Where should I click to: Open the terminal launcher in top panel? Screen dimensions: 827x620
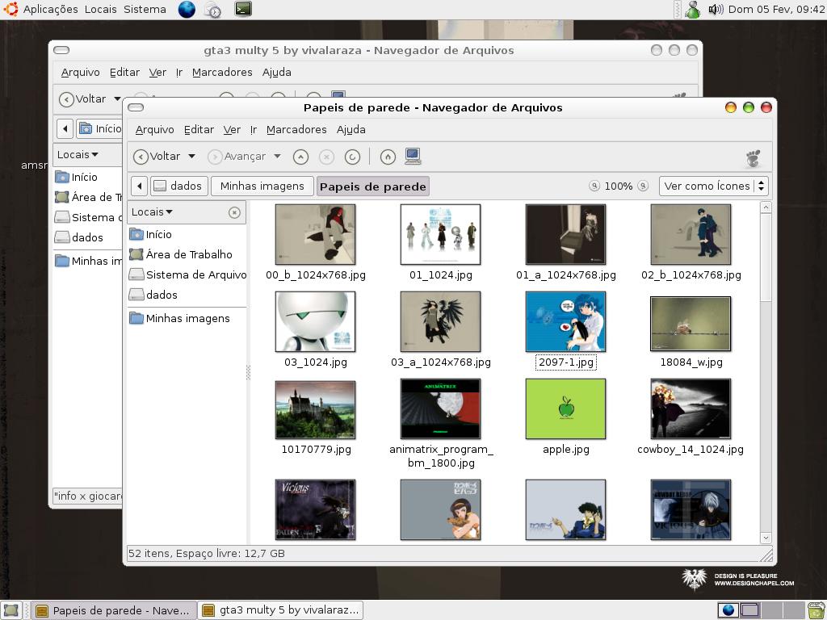tap(243, 9)
